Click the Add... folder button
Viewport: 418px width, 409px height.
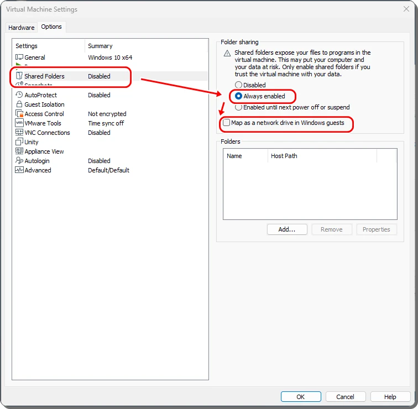(287, 229)
